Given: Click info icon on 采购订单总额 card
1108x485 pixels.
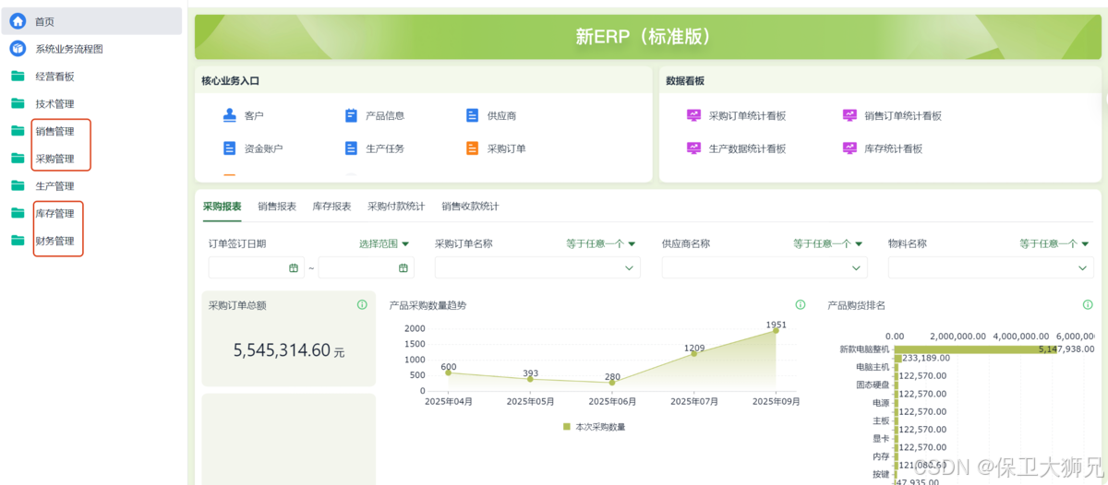Looking at the screenshot, I should (x=362, y=305).
